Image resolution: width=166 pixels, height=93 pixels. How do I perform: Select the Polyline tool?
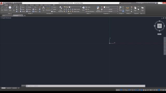[x=6, y=8]
